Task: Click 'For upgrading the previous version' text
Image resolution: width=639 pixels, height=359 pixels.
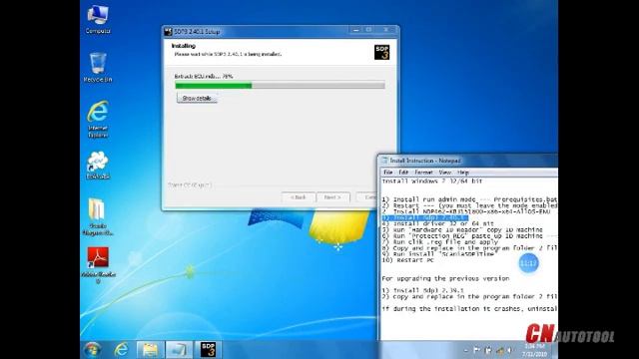Action: pyautogui.click(x=445, y=279)
